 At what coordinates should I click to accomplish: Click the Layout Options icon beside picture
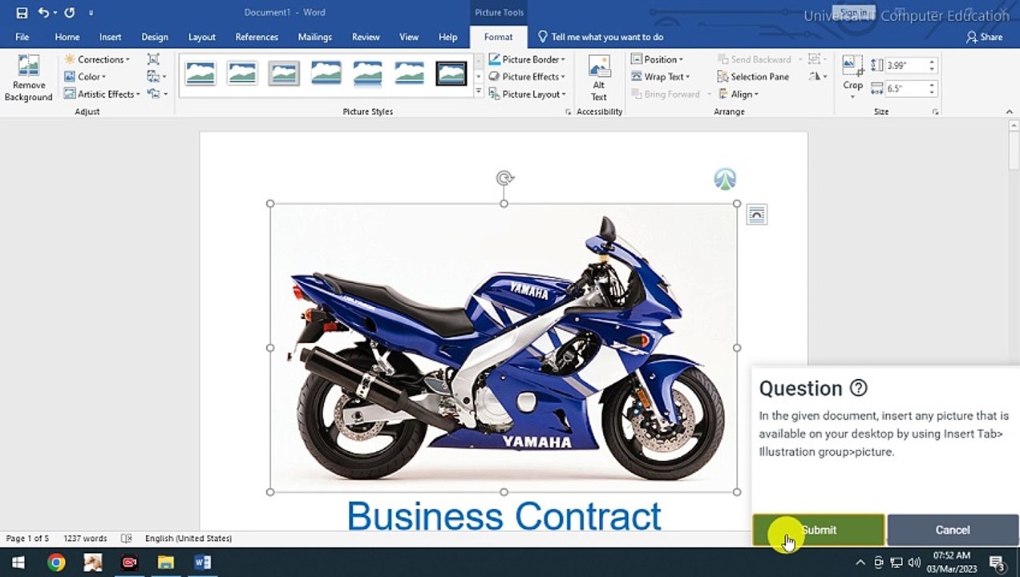[756, 215]
